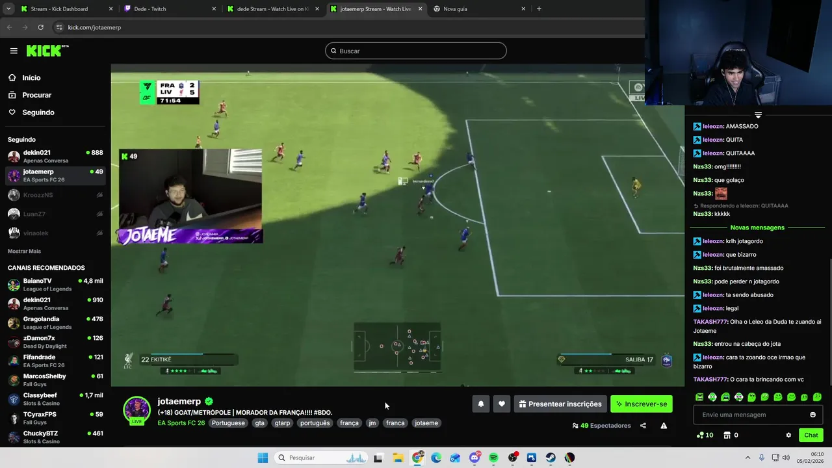Focus the Buscar search field

pyautogui.click(x=416, y=51)
